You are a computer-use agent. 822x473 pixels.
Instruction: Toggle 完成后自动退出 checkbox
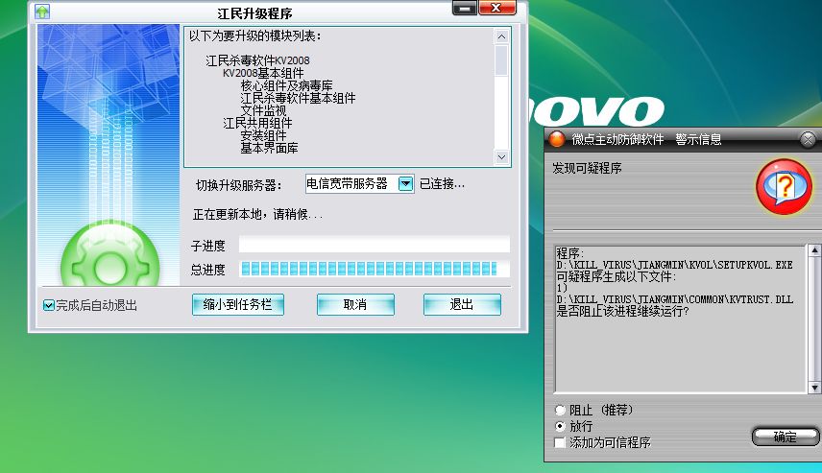point(49,305)
